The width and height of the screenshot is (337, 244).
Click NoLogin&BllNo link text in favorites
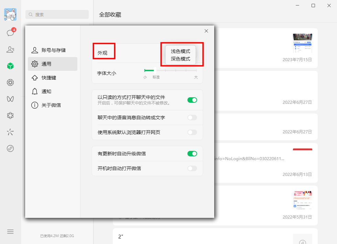[249, 159]
